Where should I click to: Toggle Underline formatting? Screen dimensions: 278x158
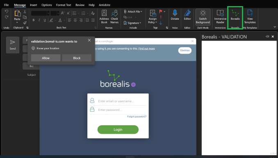[45, 20]
